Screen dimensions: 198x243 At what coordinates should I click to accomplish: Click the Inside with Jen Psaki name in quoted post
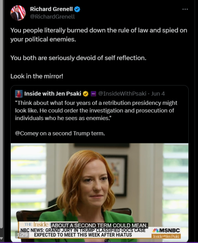coord(53,94)
